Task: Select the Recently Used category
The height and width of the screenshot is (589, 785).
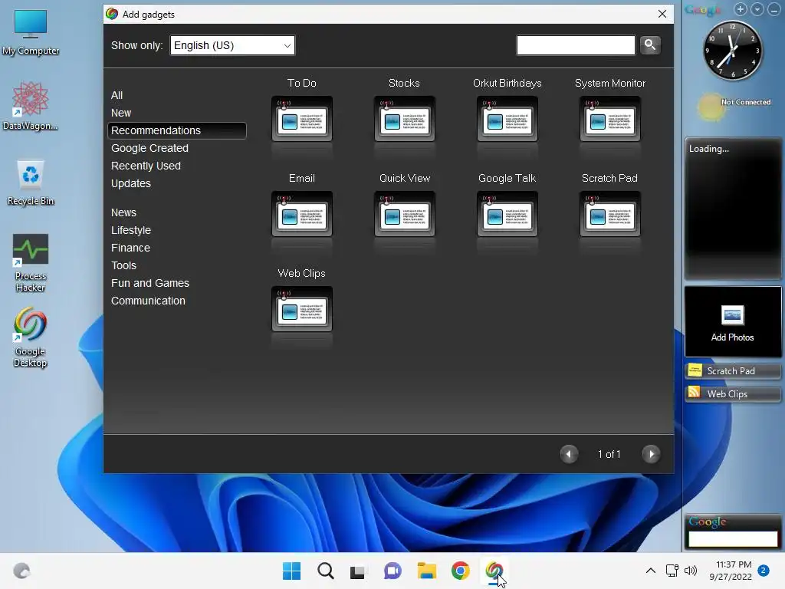Action: (146, 166)
